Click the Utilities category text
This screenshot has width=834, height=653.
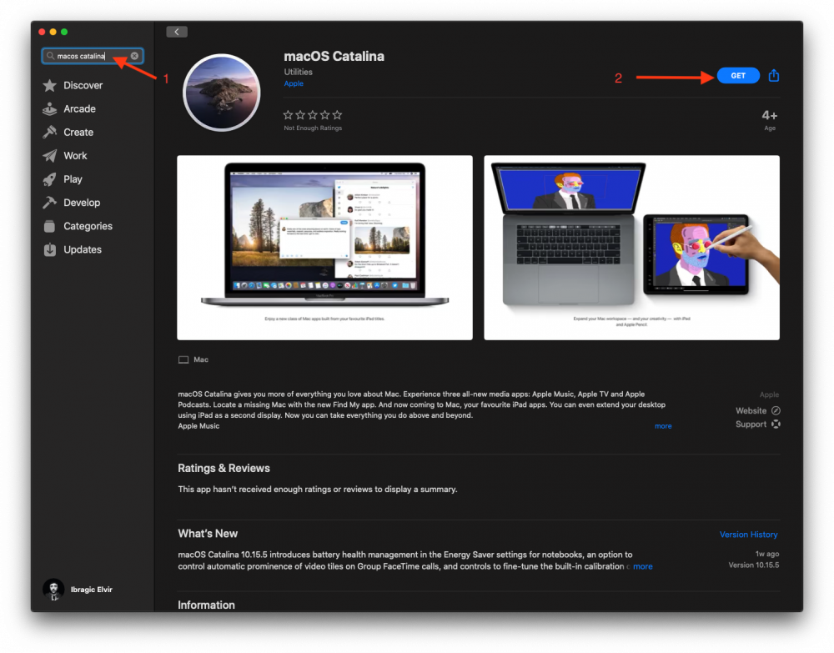pos(298,72)
